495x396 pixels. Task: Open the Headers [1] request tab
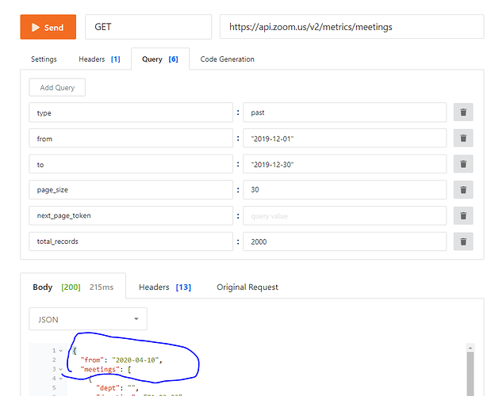(x=99, y=59)
